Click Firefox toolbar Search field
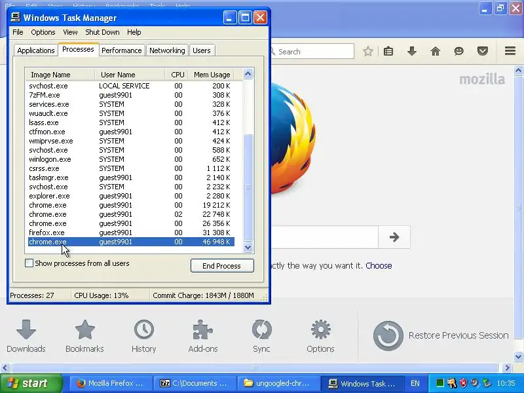524x393 pixels. pyautogui.click(x=312, y=52)
